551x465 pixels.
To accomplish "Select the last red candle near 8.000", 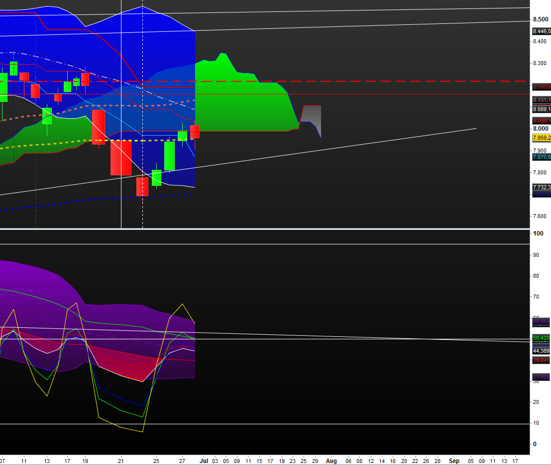I will tap(195, 132).
